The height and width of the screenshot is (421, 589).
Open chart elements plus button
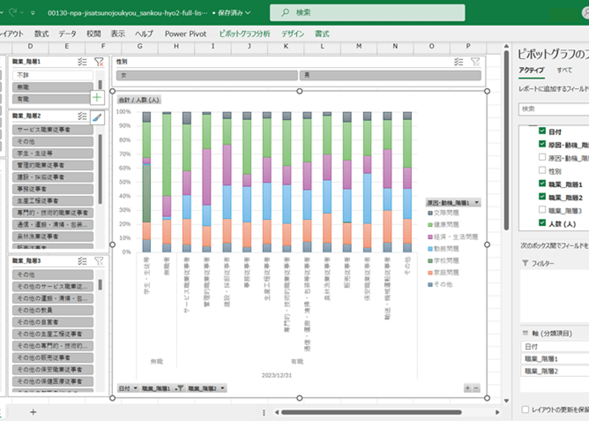[x=97, y=98]
